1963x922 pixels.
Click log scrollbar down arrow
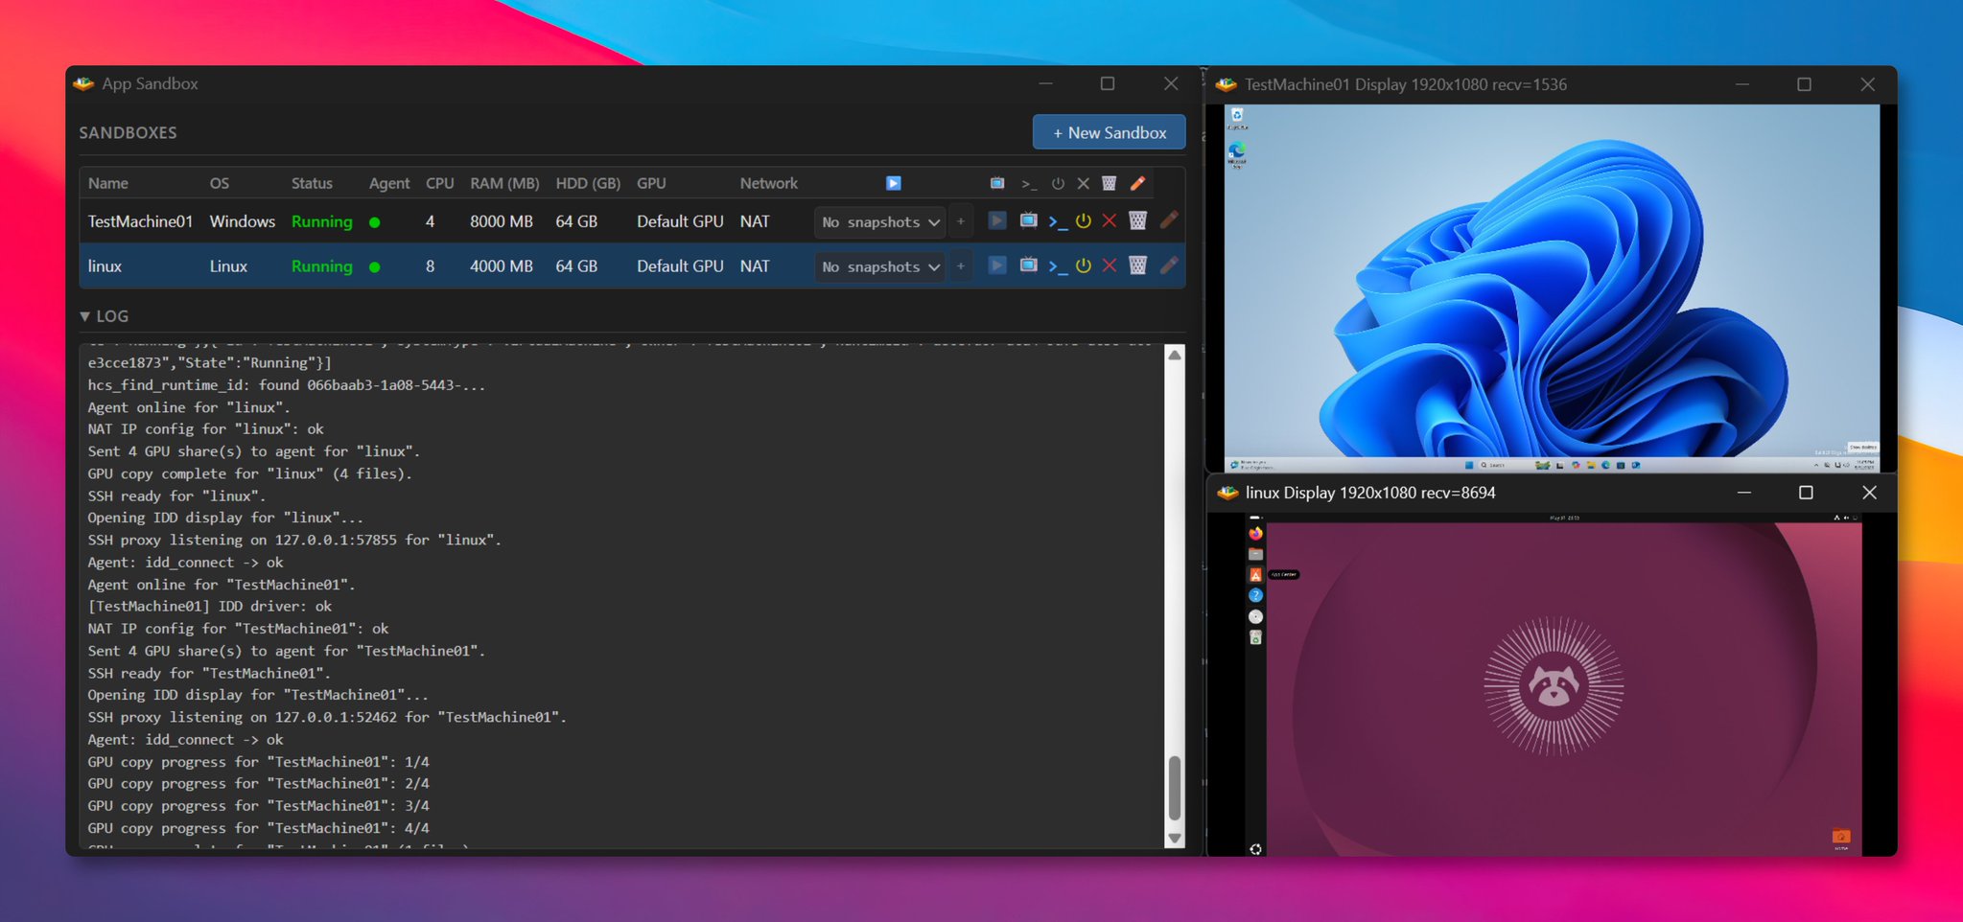(1175, 839)
